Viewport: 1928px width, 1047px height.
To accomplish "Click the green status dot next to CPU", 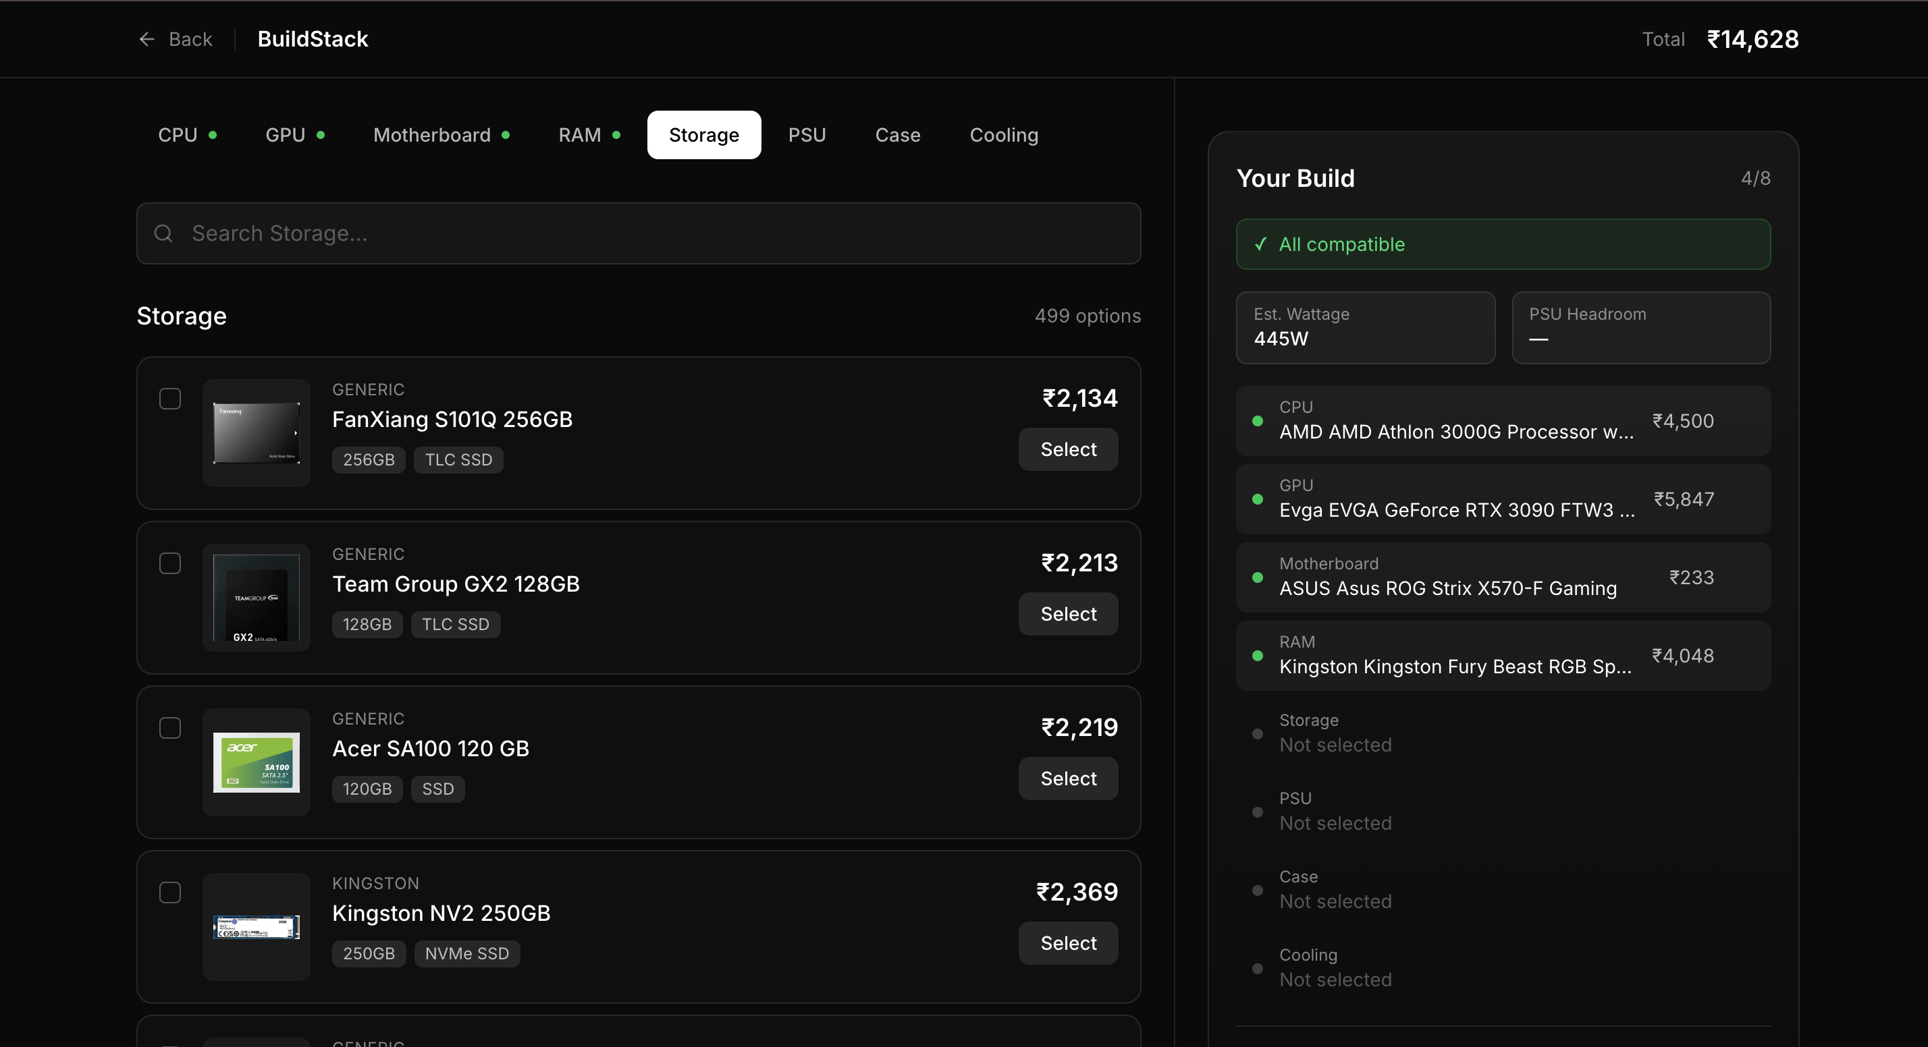I will click(1258, 421).
